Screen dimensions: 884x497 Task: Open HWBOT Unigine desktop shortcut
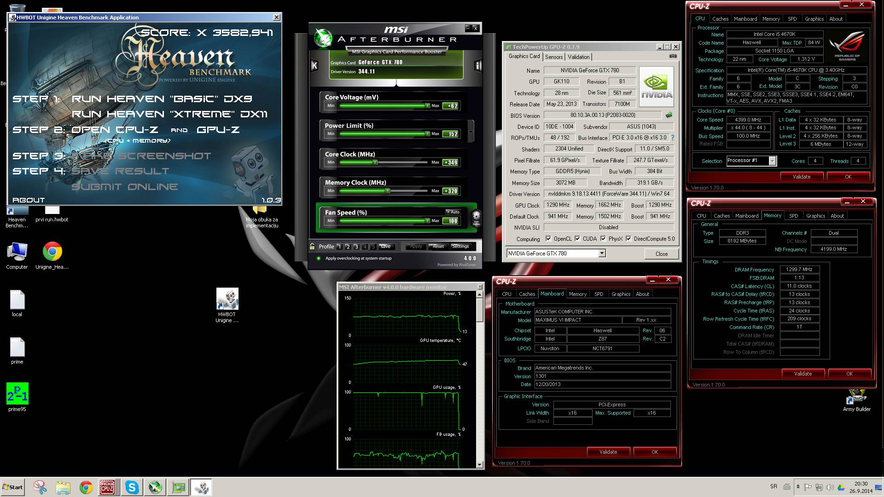point(227,306)
